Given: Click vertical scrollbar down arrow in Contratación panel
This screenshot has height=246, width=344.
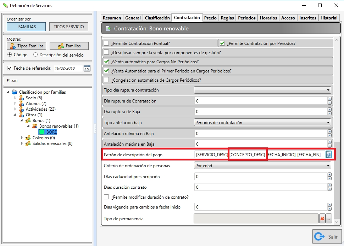Looking at the screenshot, I should point(337,222).
